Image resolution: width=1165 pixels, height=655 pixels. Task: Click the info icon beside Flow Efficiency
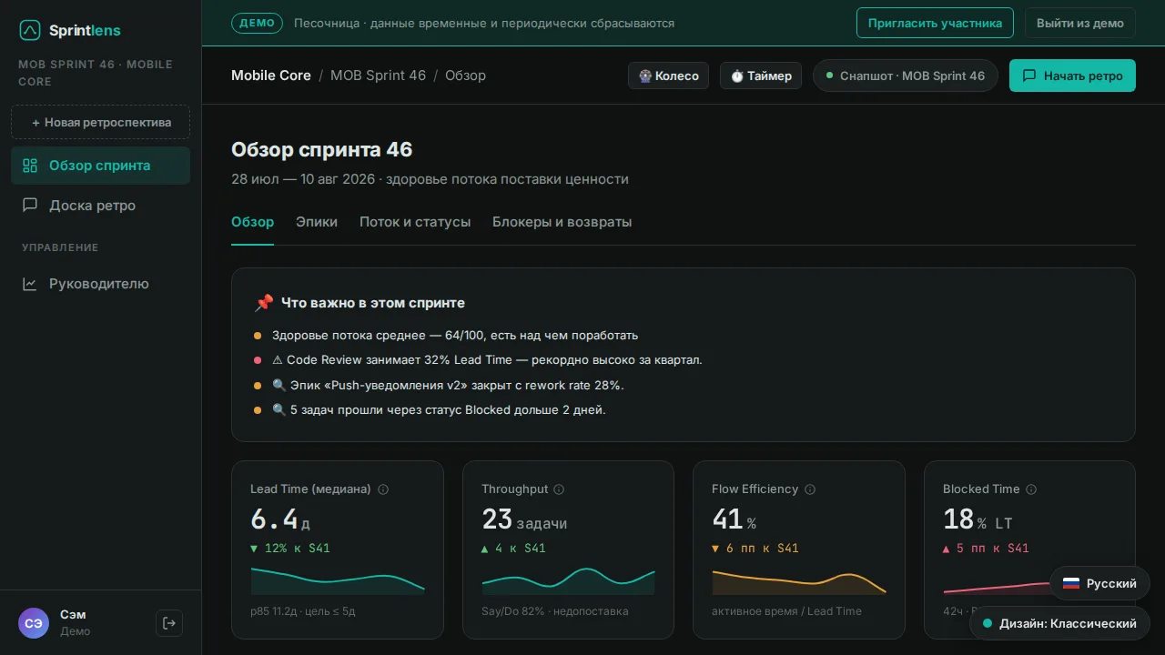tap(810, 489)
